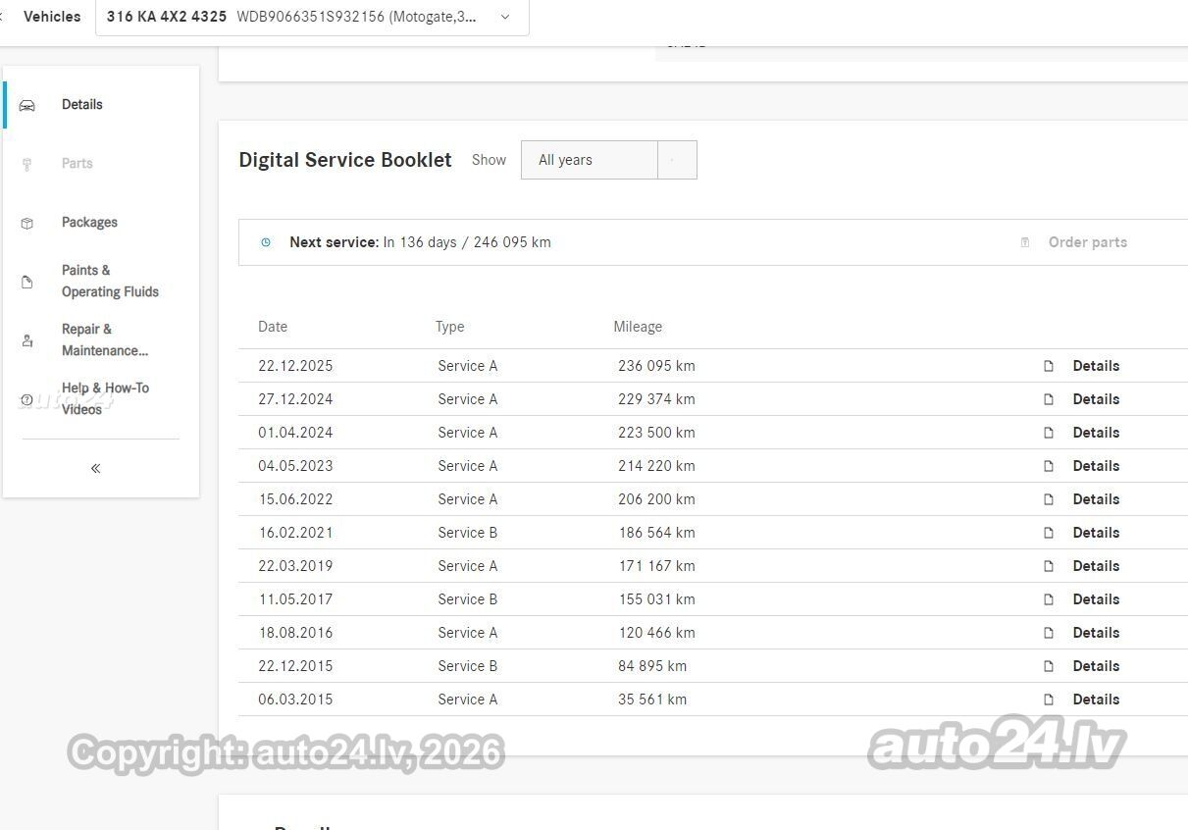Click the Digital Service Booklet heading
This screenshot has height=830, width=1188.
click(345, 160)
